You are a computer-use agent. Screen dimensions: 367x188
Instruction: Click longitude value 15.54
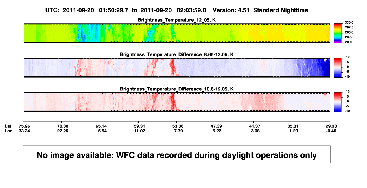101,131
